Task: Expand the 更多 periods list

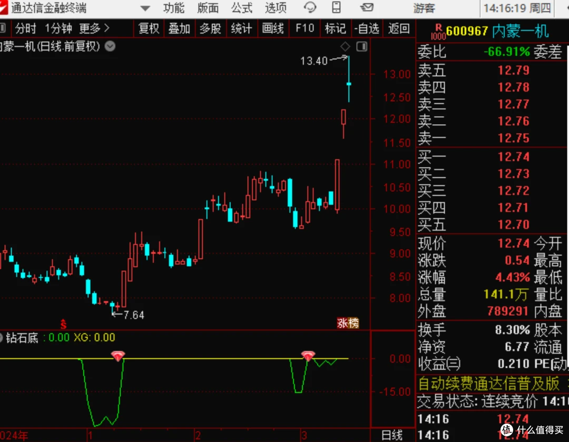Action: [94, 28]
